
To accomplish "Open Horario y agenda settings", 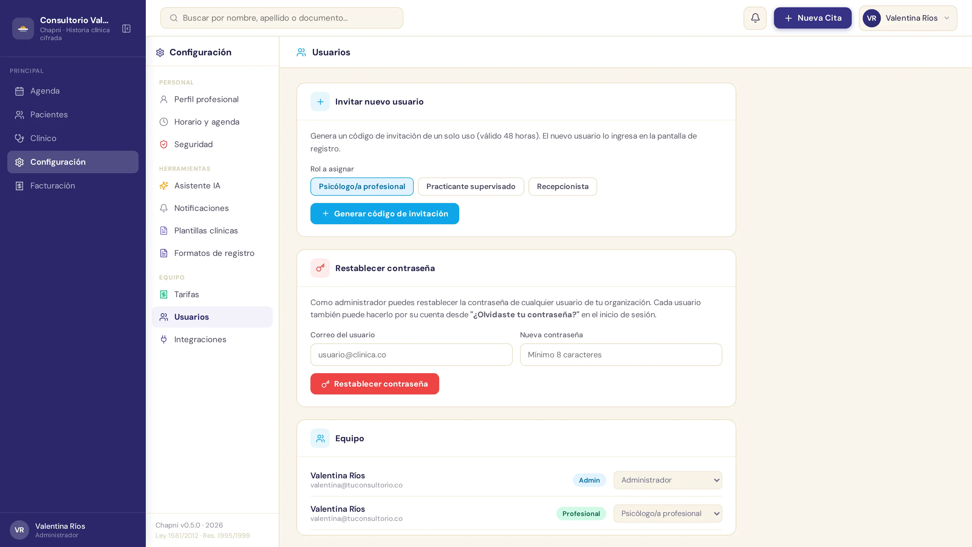I will 212,122.
